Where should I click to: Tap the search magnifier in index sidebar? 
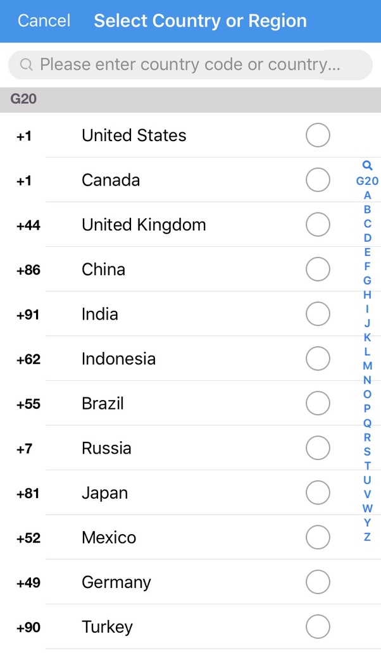367,166
